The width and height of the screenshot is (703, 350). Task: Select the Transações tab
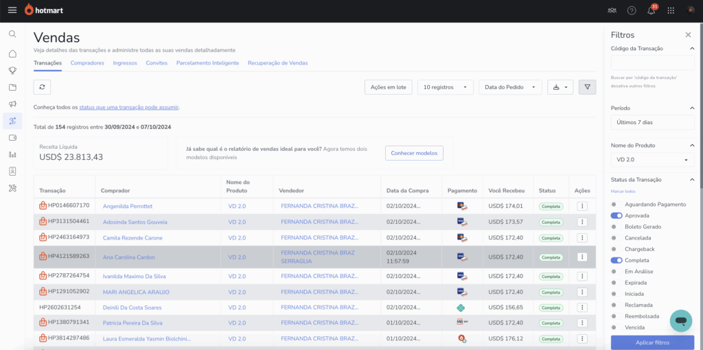coord(47,63)
